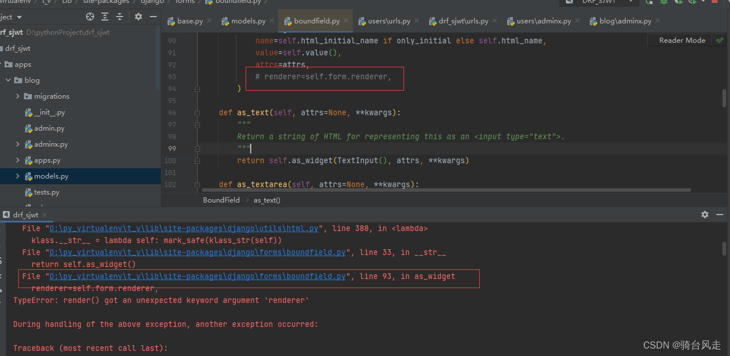Click BoundField in the breadcrumb bar

click(221, 200)
